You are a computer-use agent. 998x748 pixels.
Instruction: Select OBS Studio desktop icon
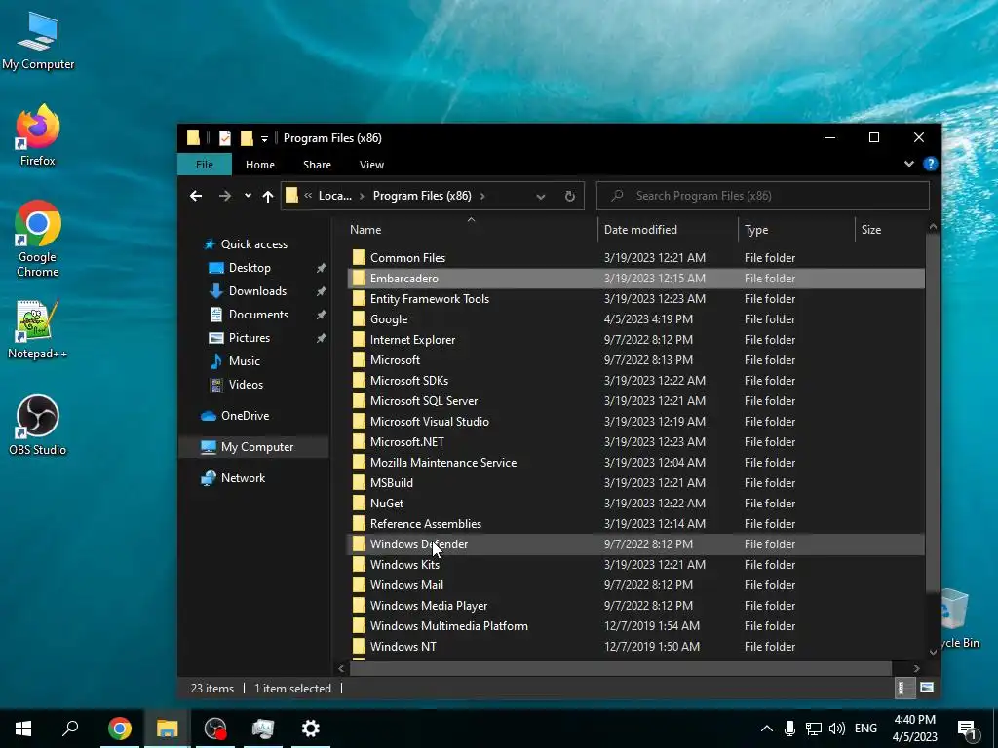[38, 426]
